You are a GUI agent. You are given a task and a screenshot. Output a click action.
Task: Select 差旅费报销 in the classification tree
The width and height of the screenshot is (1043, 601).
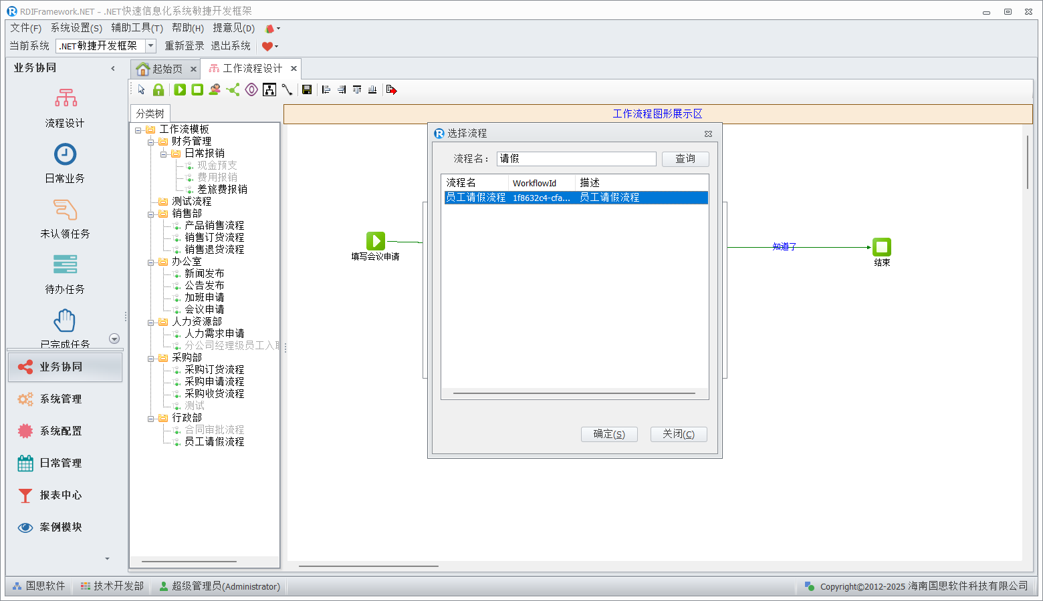(x=222, y=190)
